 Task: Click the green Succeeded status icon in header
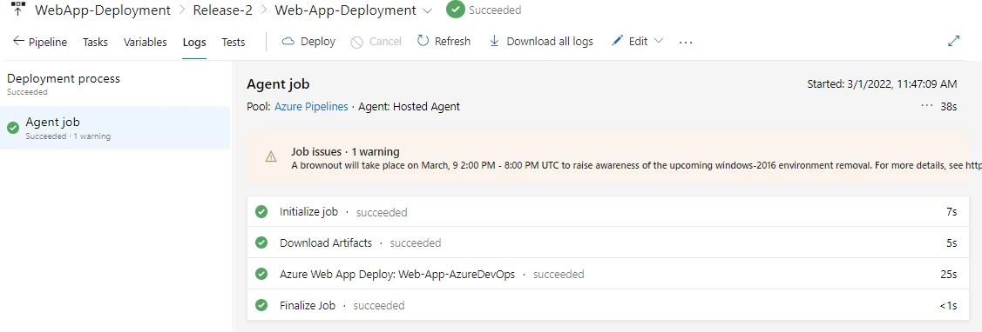pos(455,10)
